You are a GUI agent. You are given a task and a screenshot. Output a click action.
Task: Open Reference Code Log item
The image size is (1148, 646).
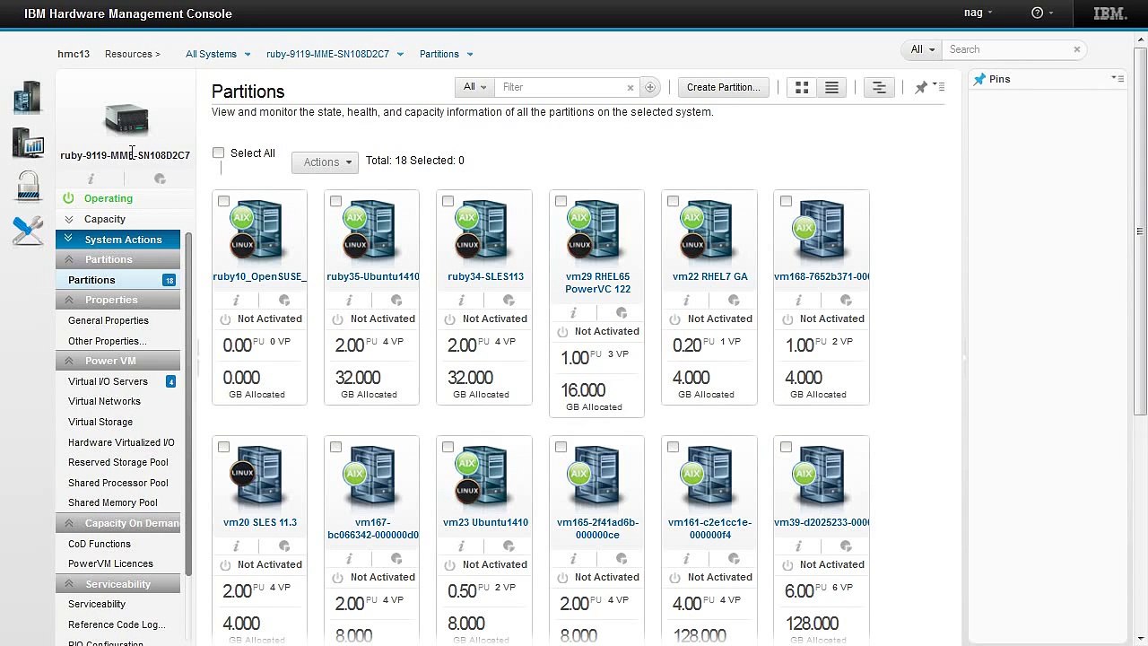[x=117, y=624]
